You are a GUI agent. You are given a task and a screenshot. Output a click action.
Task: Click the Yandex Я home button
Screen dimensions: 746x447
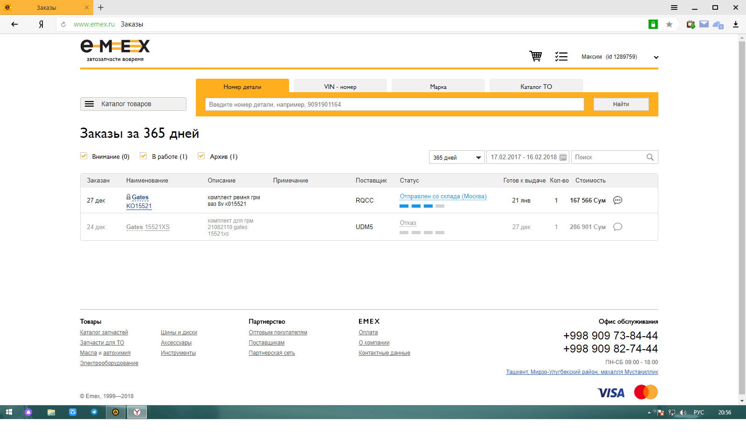[41, 24]
